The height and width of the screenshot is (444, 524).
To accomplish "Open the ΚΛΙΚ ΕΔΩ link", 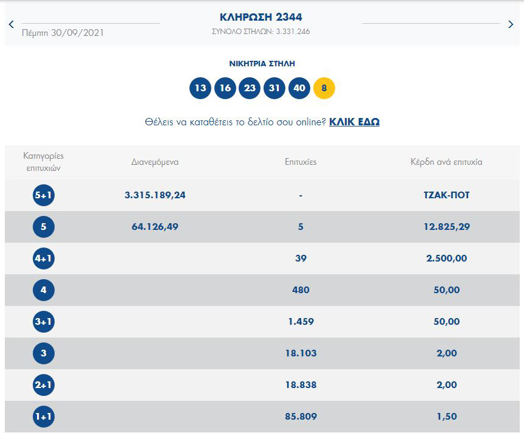I will tap(354, 122).
